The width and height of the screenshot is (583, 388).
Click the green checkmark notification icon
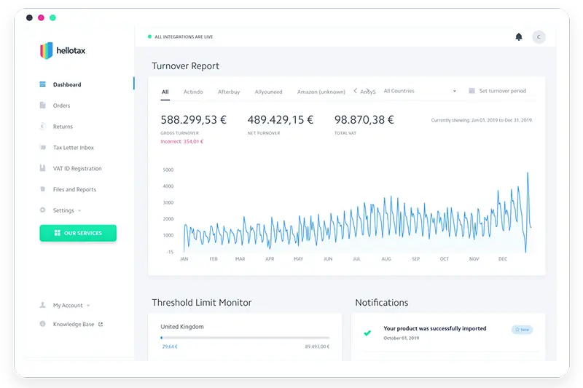tap(367, 333)
